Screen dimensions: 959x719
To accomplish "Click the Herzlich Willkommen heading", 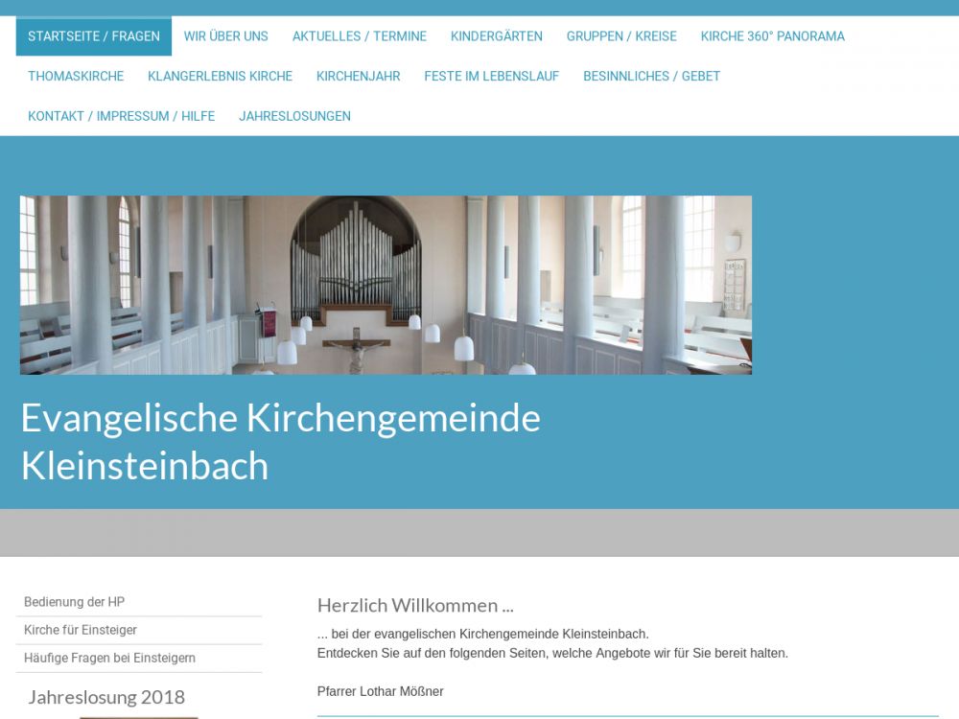I will 415,605.
